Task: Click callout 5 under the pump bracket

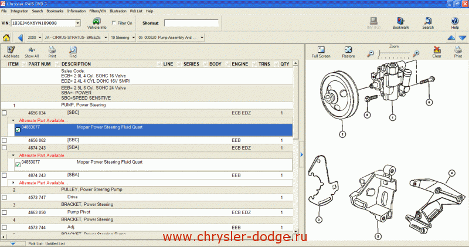Action: click(x=378, y=236)
